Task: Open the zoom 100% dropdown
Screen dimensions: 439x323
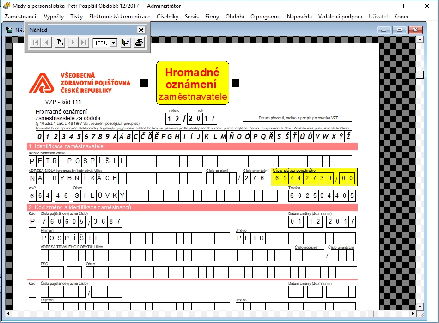Action: pos(113,43)
